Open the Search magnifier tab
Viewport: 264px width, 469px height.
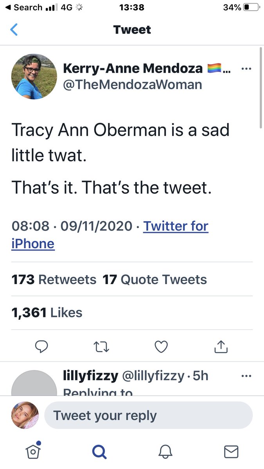tap(99, 452)
